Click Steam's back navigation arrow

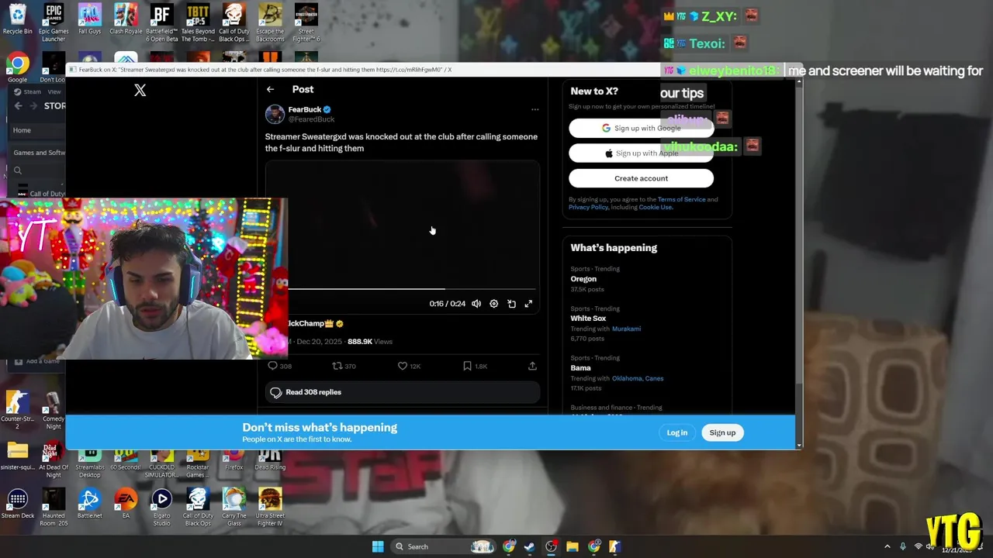tap(18, 106)
